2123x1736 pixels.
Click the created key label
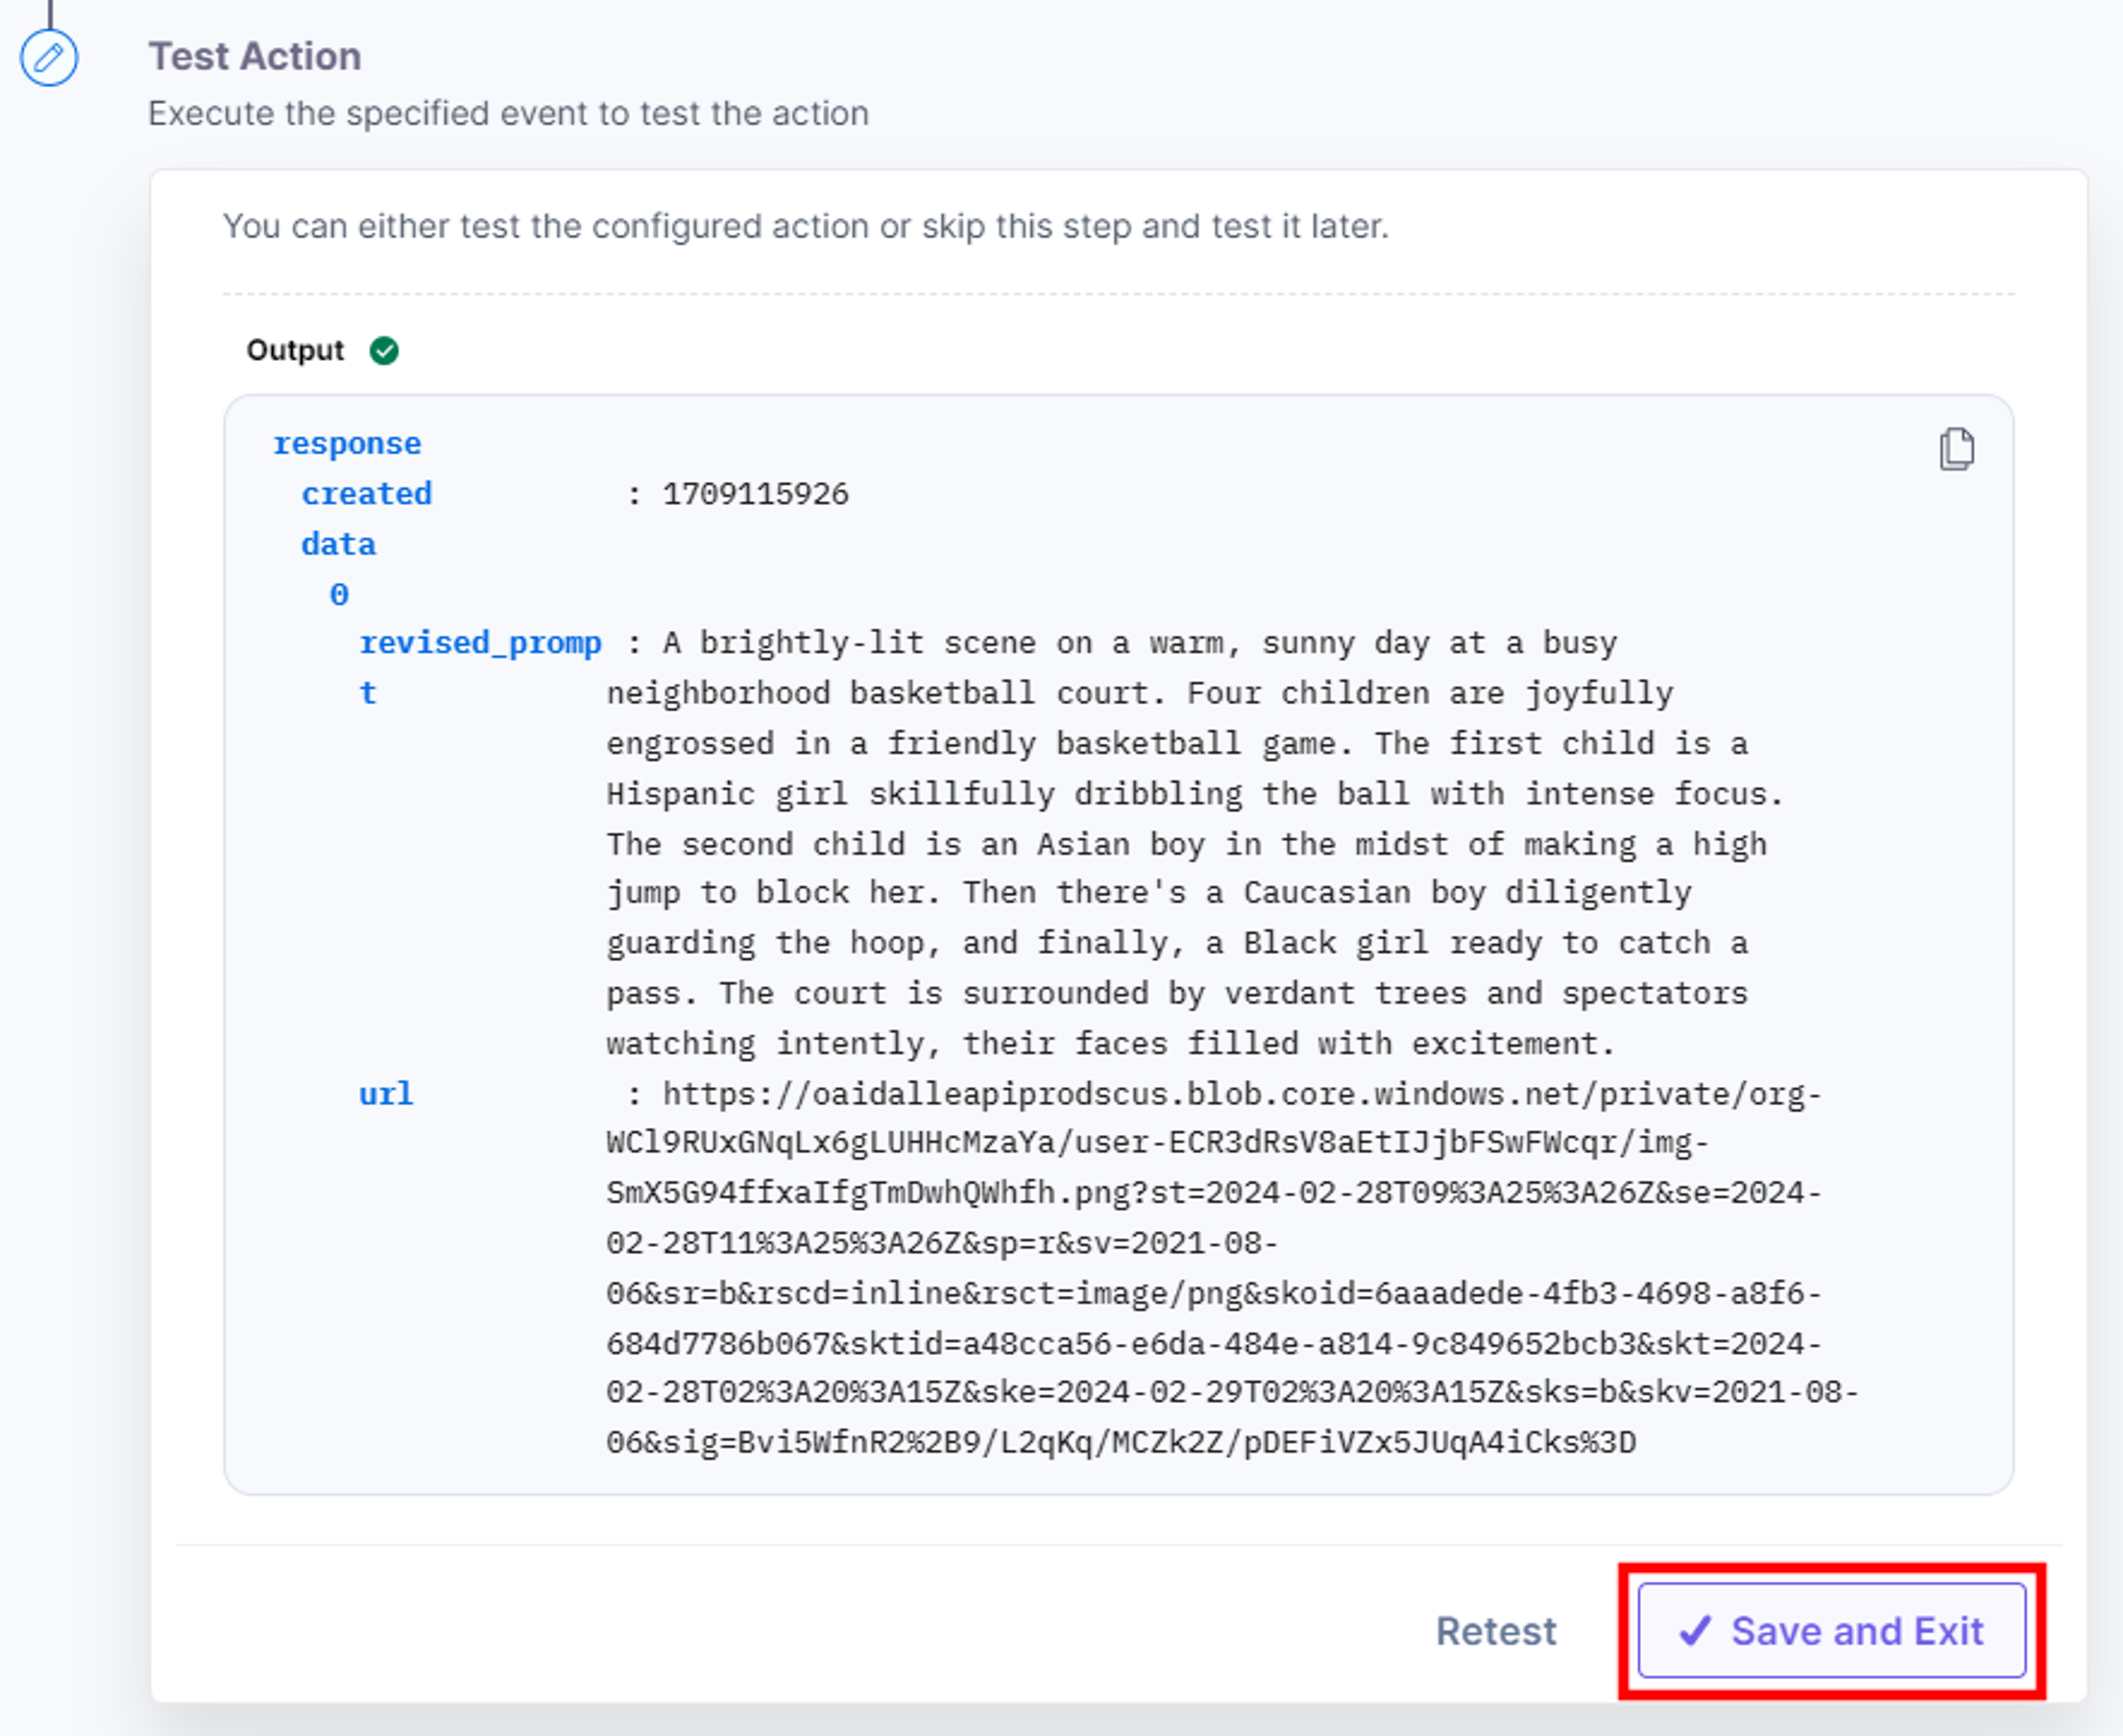point(367,493)
